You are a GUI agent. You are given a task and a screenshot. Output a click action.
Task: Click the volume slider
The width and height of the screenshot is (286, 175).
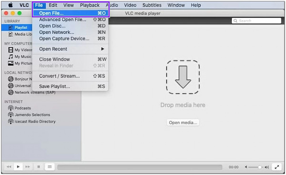pos(255,167)
